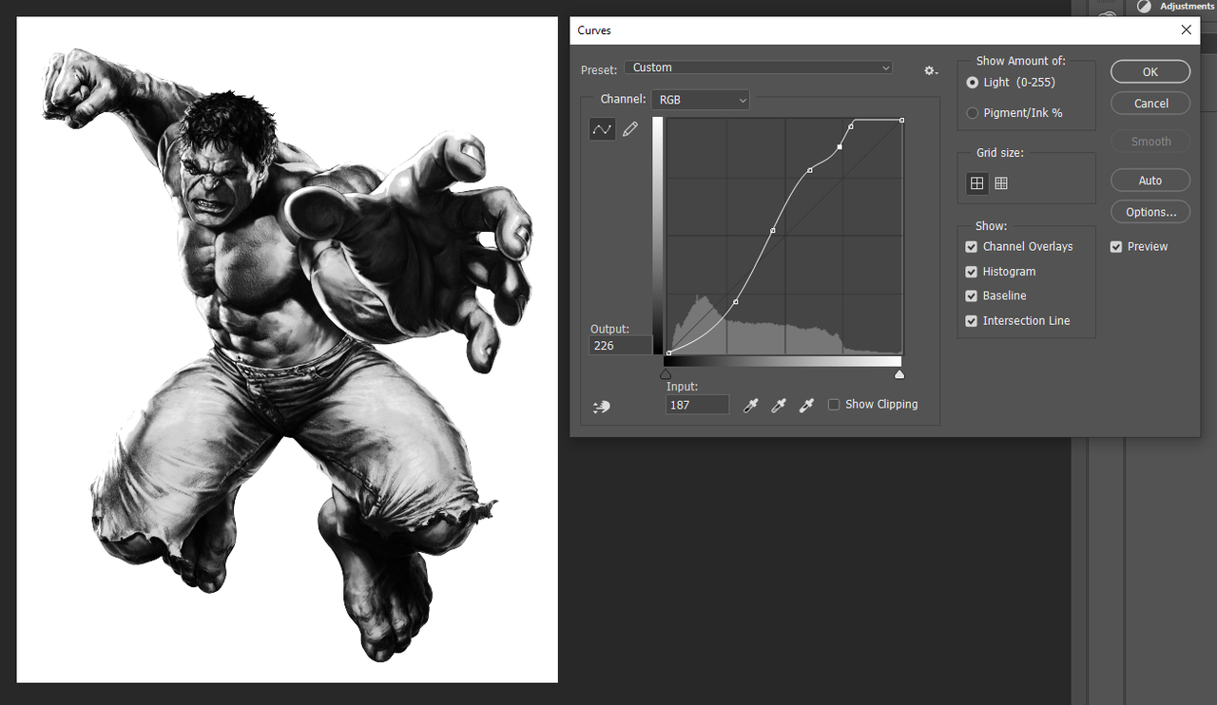Select the bottom-left black endpoint of curve
This screenshot has height=705, width=1217.
(x=668, y=352)
